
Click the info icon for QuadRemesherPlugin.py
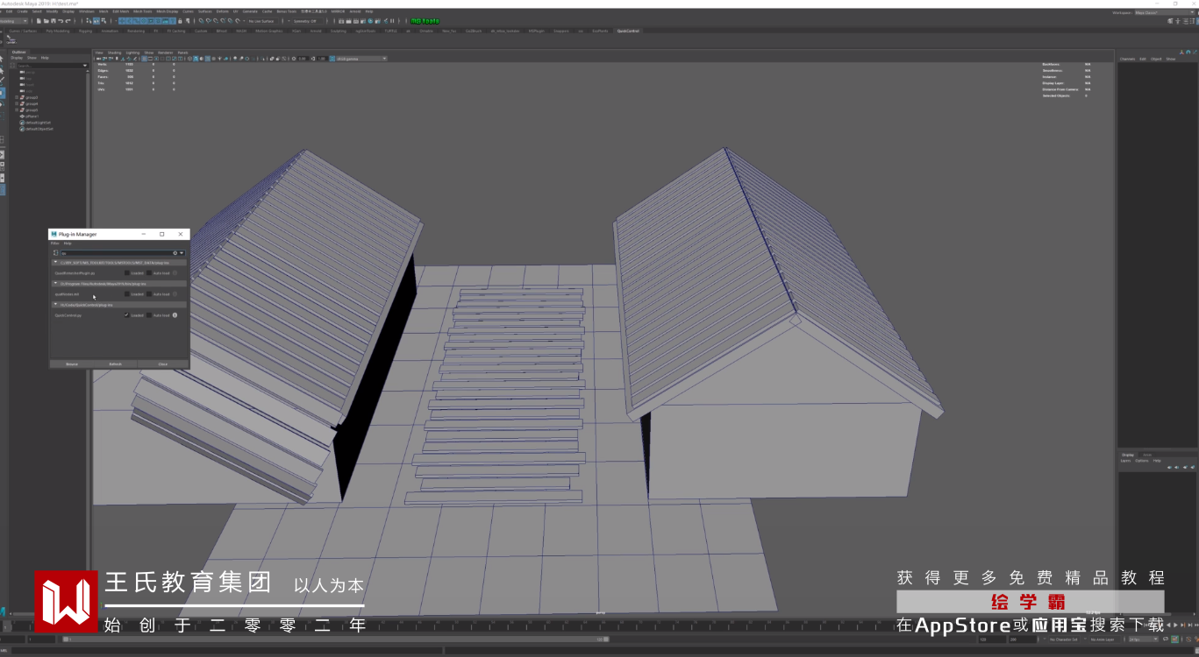(175, 273)
